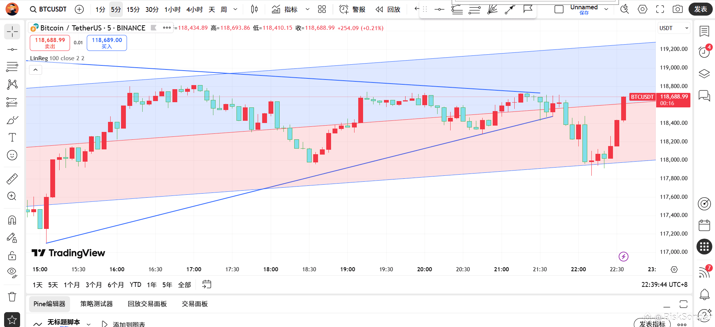Switch to the 15分 interval

[x=133, y=9]
